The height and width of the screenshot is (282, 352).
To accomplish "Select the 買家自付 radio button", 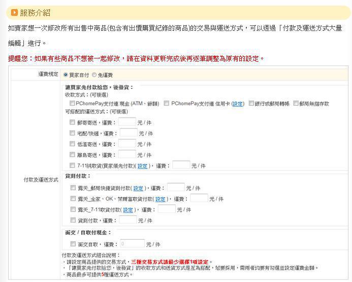I will 66,75.
